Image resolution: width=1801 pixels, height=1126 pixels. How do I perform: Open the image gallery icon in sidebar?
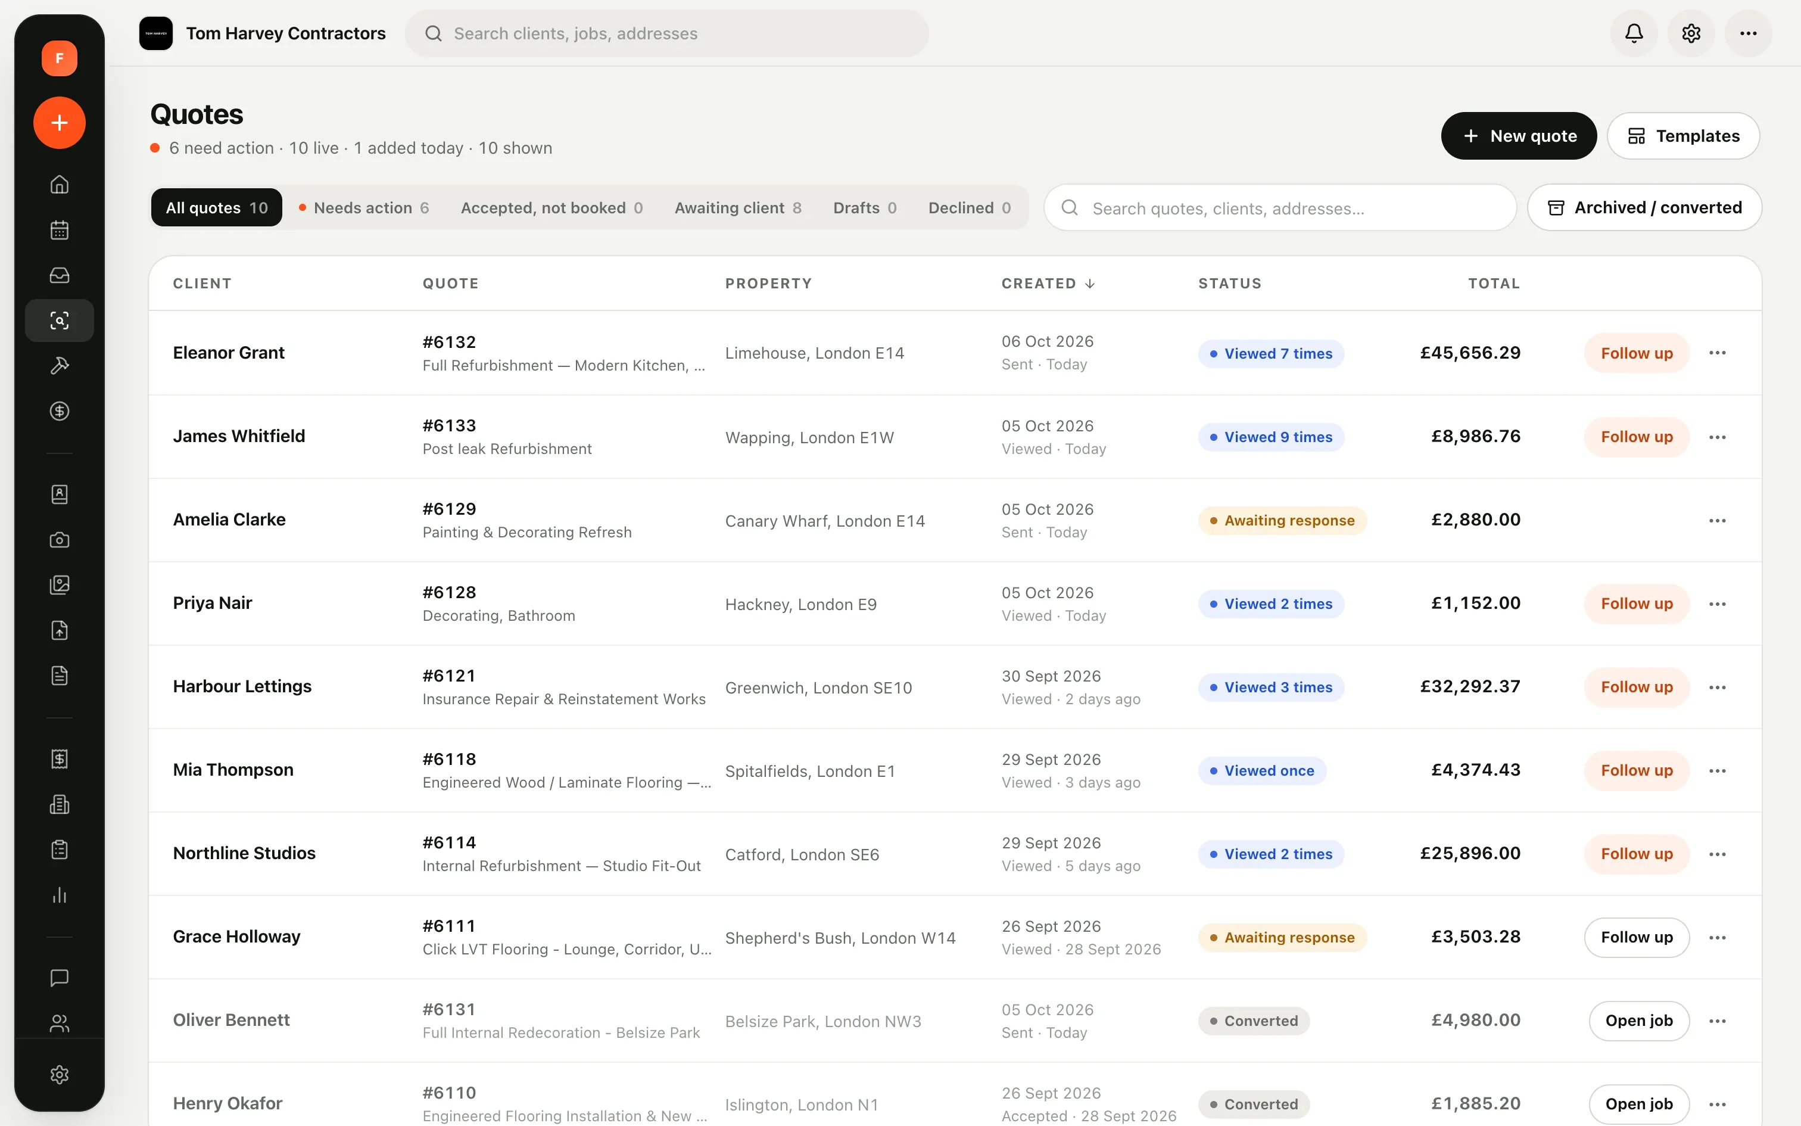click(x=60, y=585)
